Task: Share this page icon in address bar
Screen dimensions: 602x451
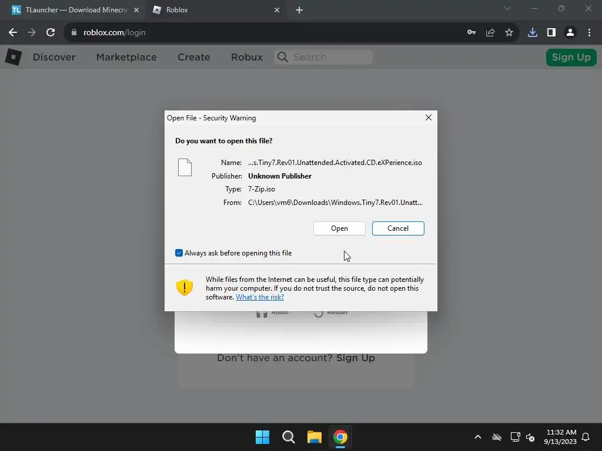Action: [x=490, y=33]
